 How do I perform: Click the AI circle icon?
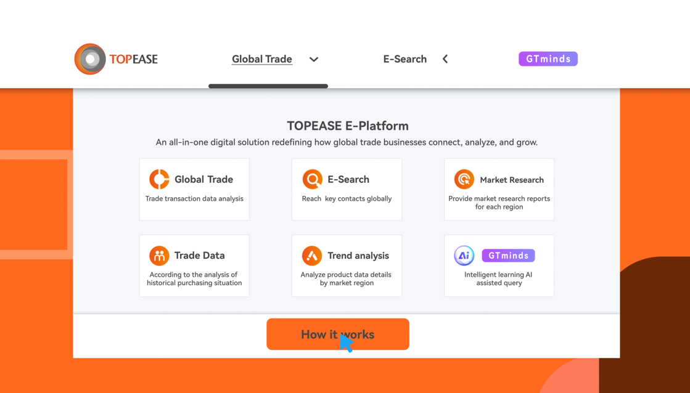[x=464, y=256]
